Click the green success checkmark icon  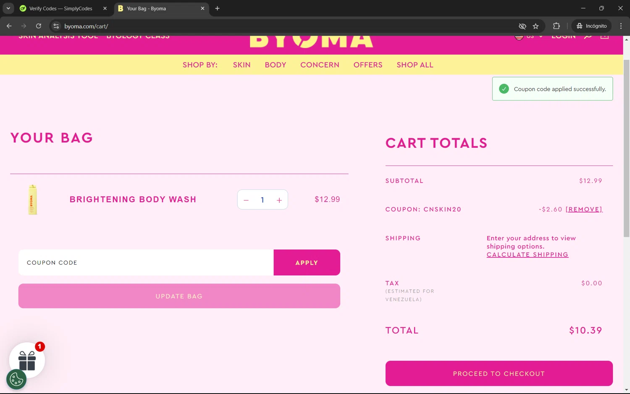(x=504, y=89)
